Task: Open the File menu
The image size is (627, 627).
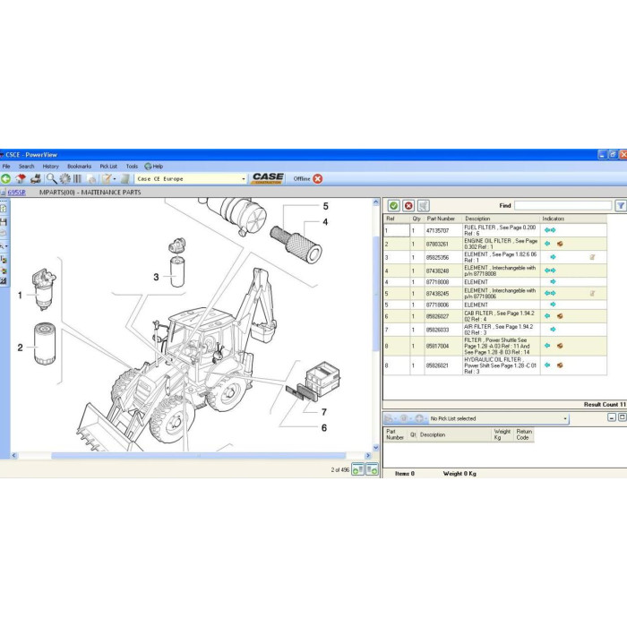Action: click(x=6, y=167)
